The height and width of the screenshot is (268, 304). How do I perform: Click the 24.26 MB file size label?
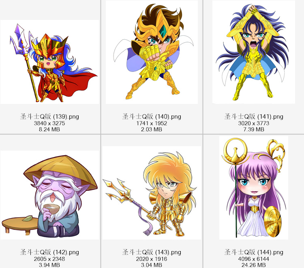254,265
